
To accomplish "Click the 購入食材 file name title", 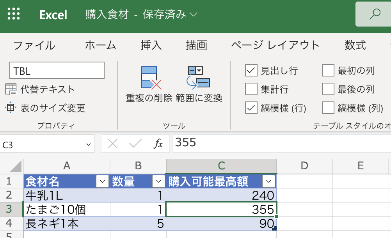I will [x=107, y=14].
